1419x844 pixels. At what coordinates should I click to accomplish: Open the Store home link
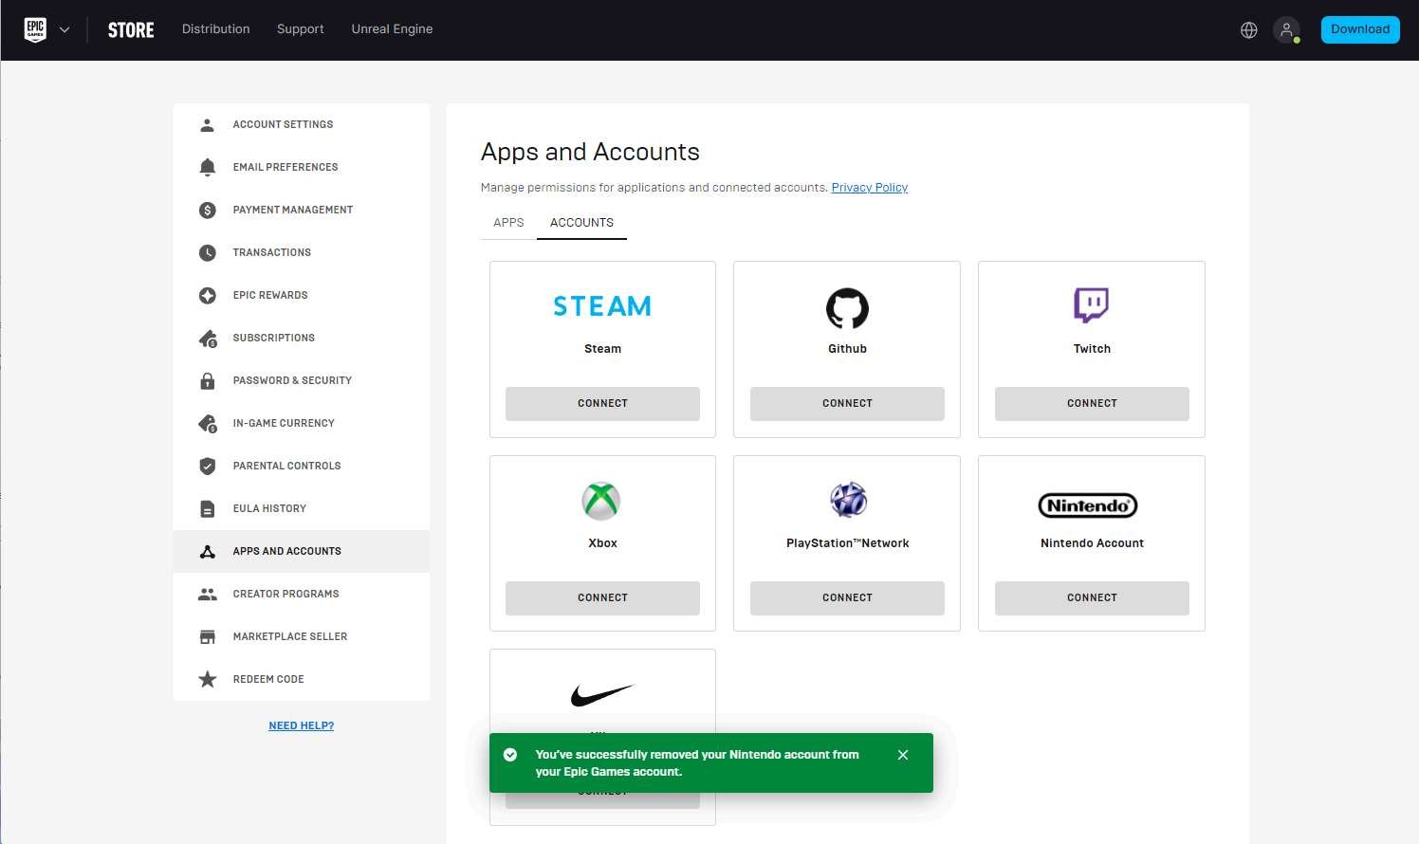[x=131, y=30]
